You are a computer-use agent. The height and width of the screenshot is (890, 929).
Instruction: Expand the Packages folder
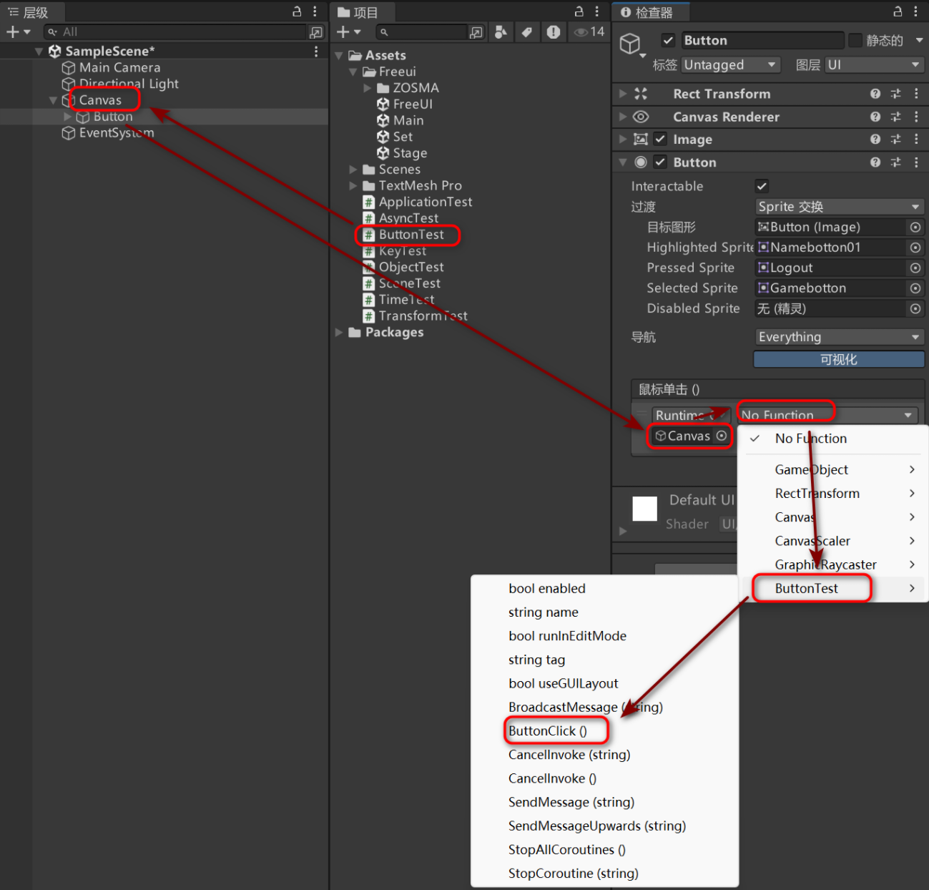[339, 333]
